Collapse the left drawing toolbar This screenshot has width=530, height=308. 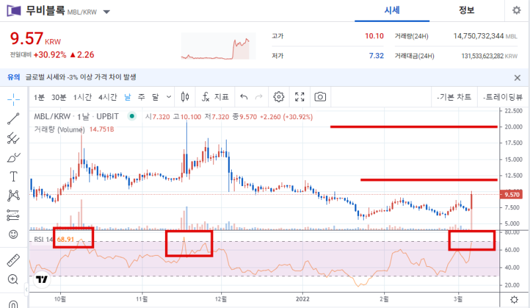point(26,289)
